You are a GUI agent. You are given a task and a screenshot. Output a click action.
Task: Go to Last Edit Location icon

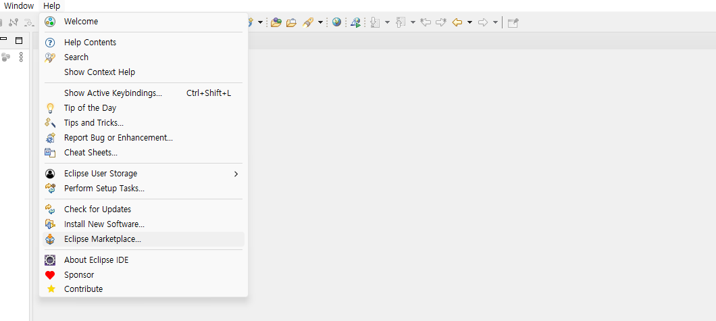[x=426, y=22]
